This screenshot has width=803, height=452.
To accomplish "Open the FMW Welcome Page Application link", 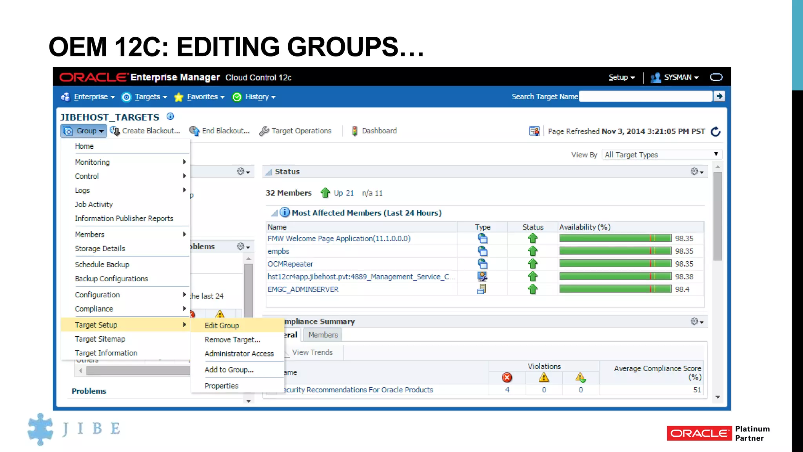I will [x=339, y=238].
